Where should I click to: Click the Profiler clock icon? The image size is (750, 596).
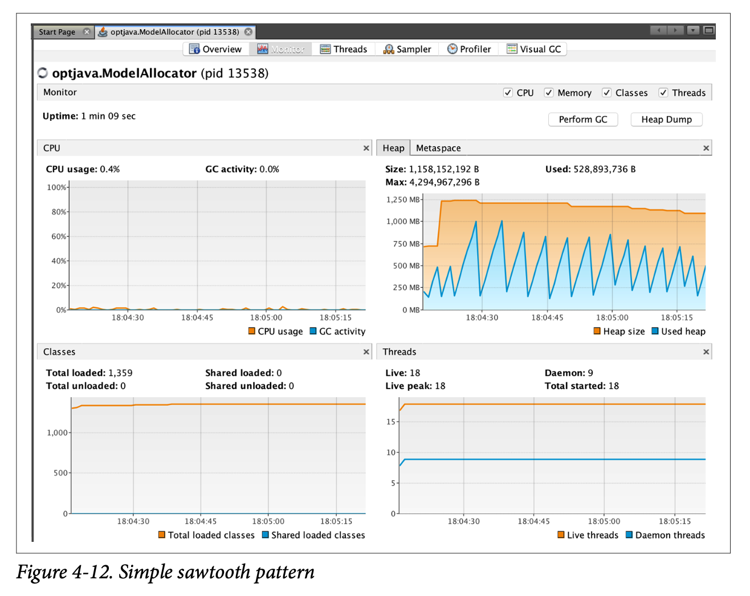pyautogui.click(x=452, y=49)
